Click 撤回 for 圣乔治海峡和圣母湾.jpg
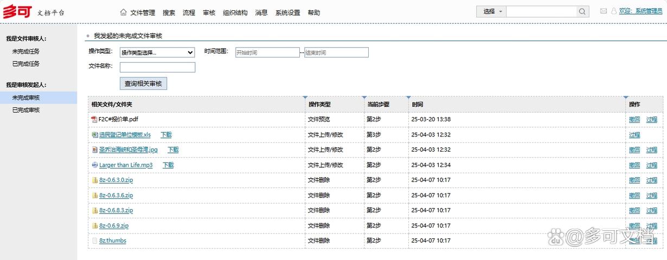 (x=634, y=149)
